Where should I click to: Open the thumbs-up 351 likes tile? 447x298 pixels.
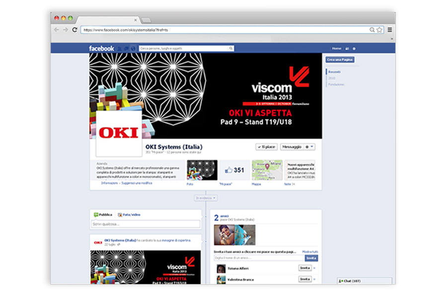234,170
